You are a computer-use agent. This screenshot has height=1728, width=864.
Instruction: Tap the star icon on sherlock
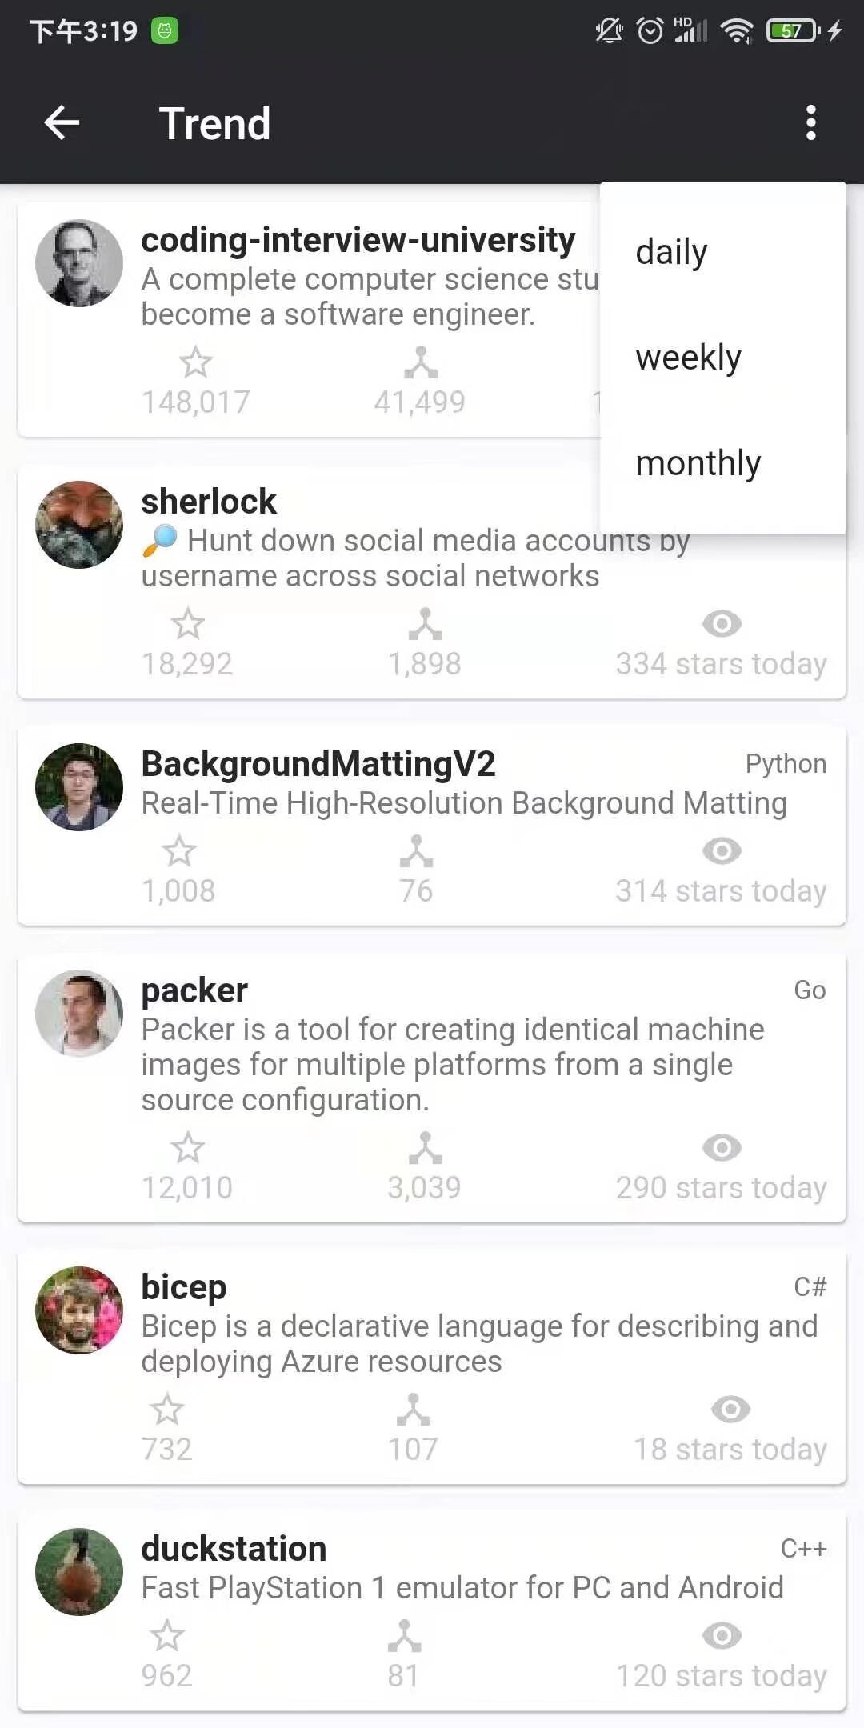(188, 624)
